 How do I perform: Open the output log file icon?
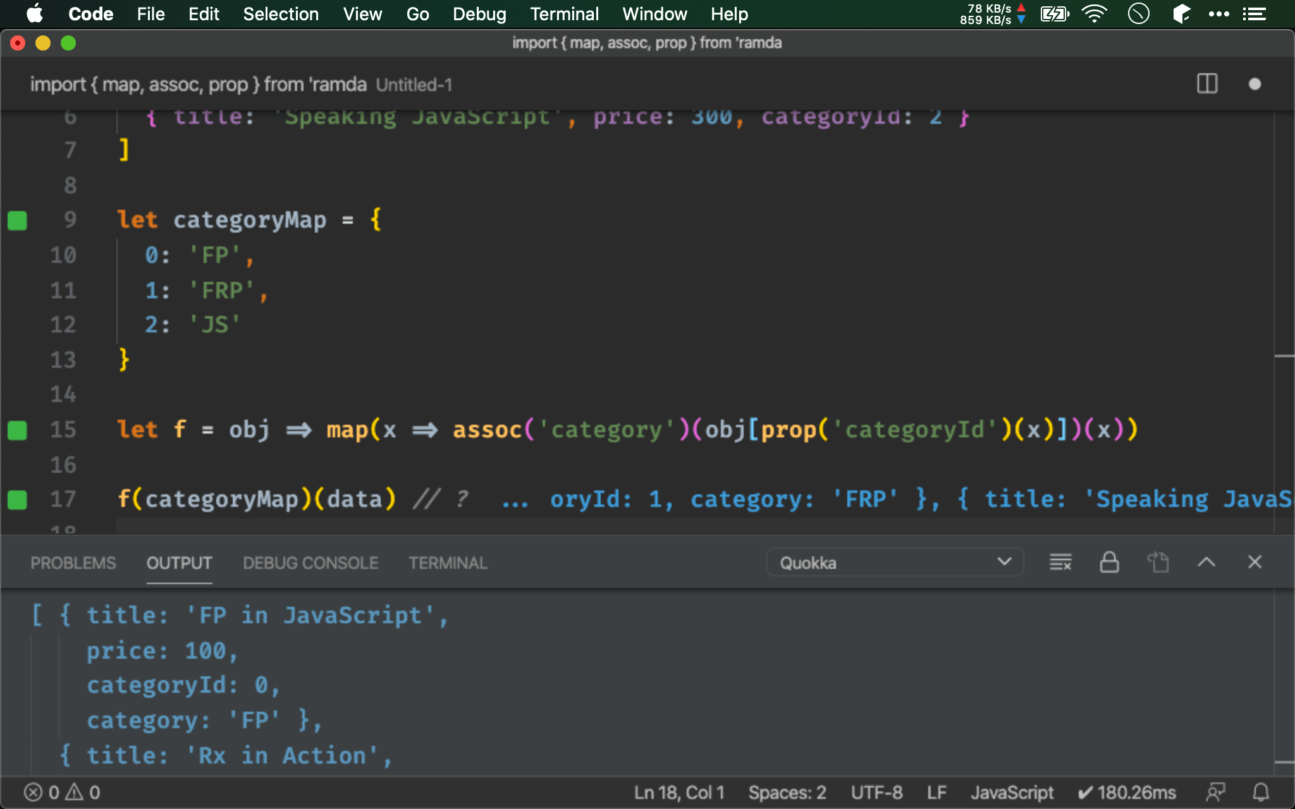tap(1158, 562)
